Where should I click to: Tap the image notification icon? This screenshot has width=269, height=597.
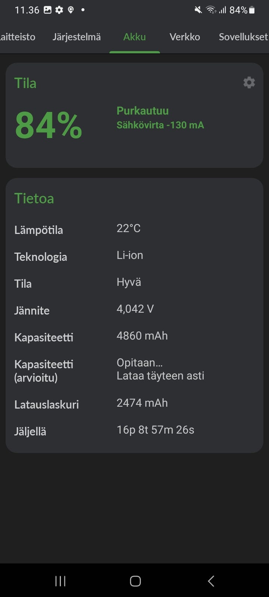47,10
